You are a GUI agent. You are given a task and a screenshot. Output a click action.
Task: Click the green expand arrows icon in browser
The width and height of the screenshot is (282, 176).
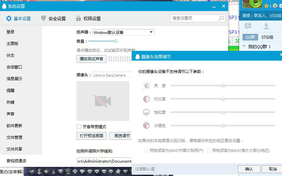point(237,41)
